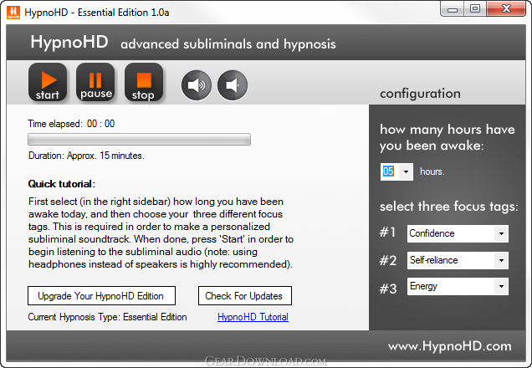Click the 'Quick tutorial:' heading

pos(62,184)
